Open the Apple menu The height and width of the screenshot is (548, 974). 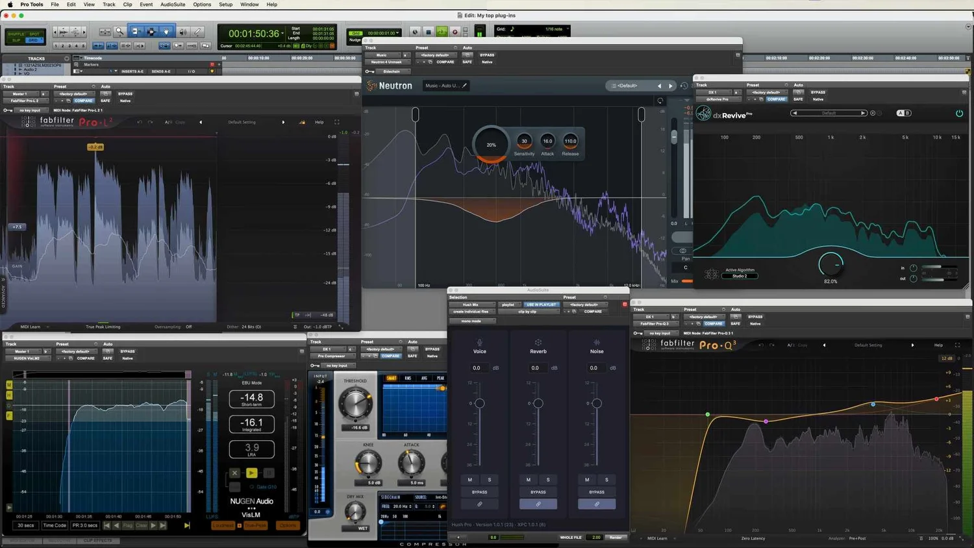(x=10, y=5)
